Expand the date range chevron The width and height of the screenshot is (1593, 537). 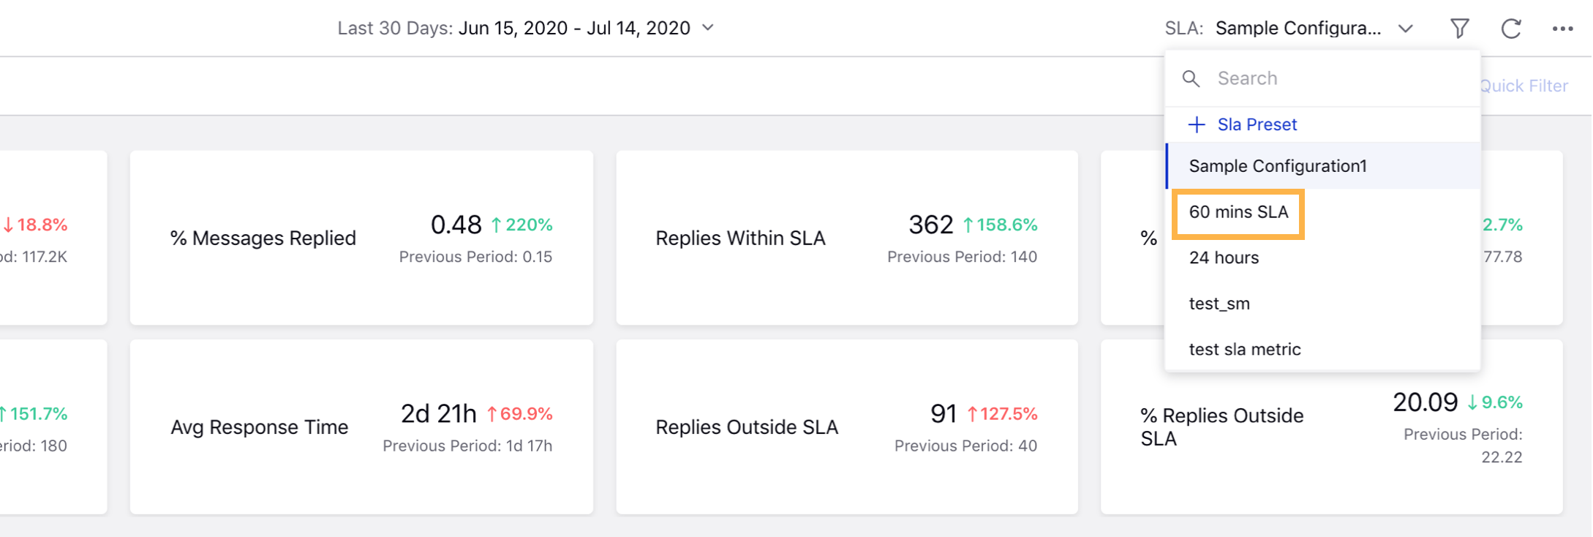(x=707, y=28)
